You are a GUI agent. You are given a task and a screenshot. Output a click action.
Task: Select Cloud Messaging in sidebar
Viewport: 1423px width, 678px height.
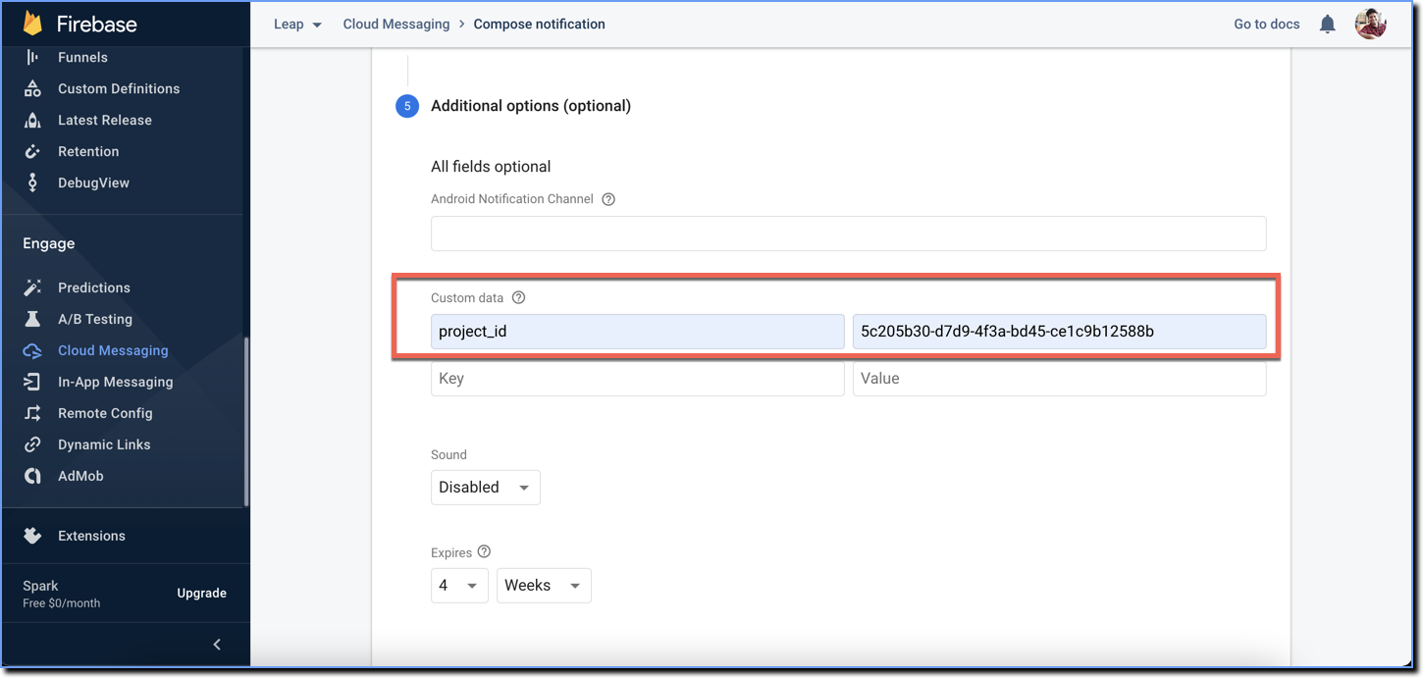pyautogui.click(x=113, y=350)
